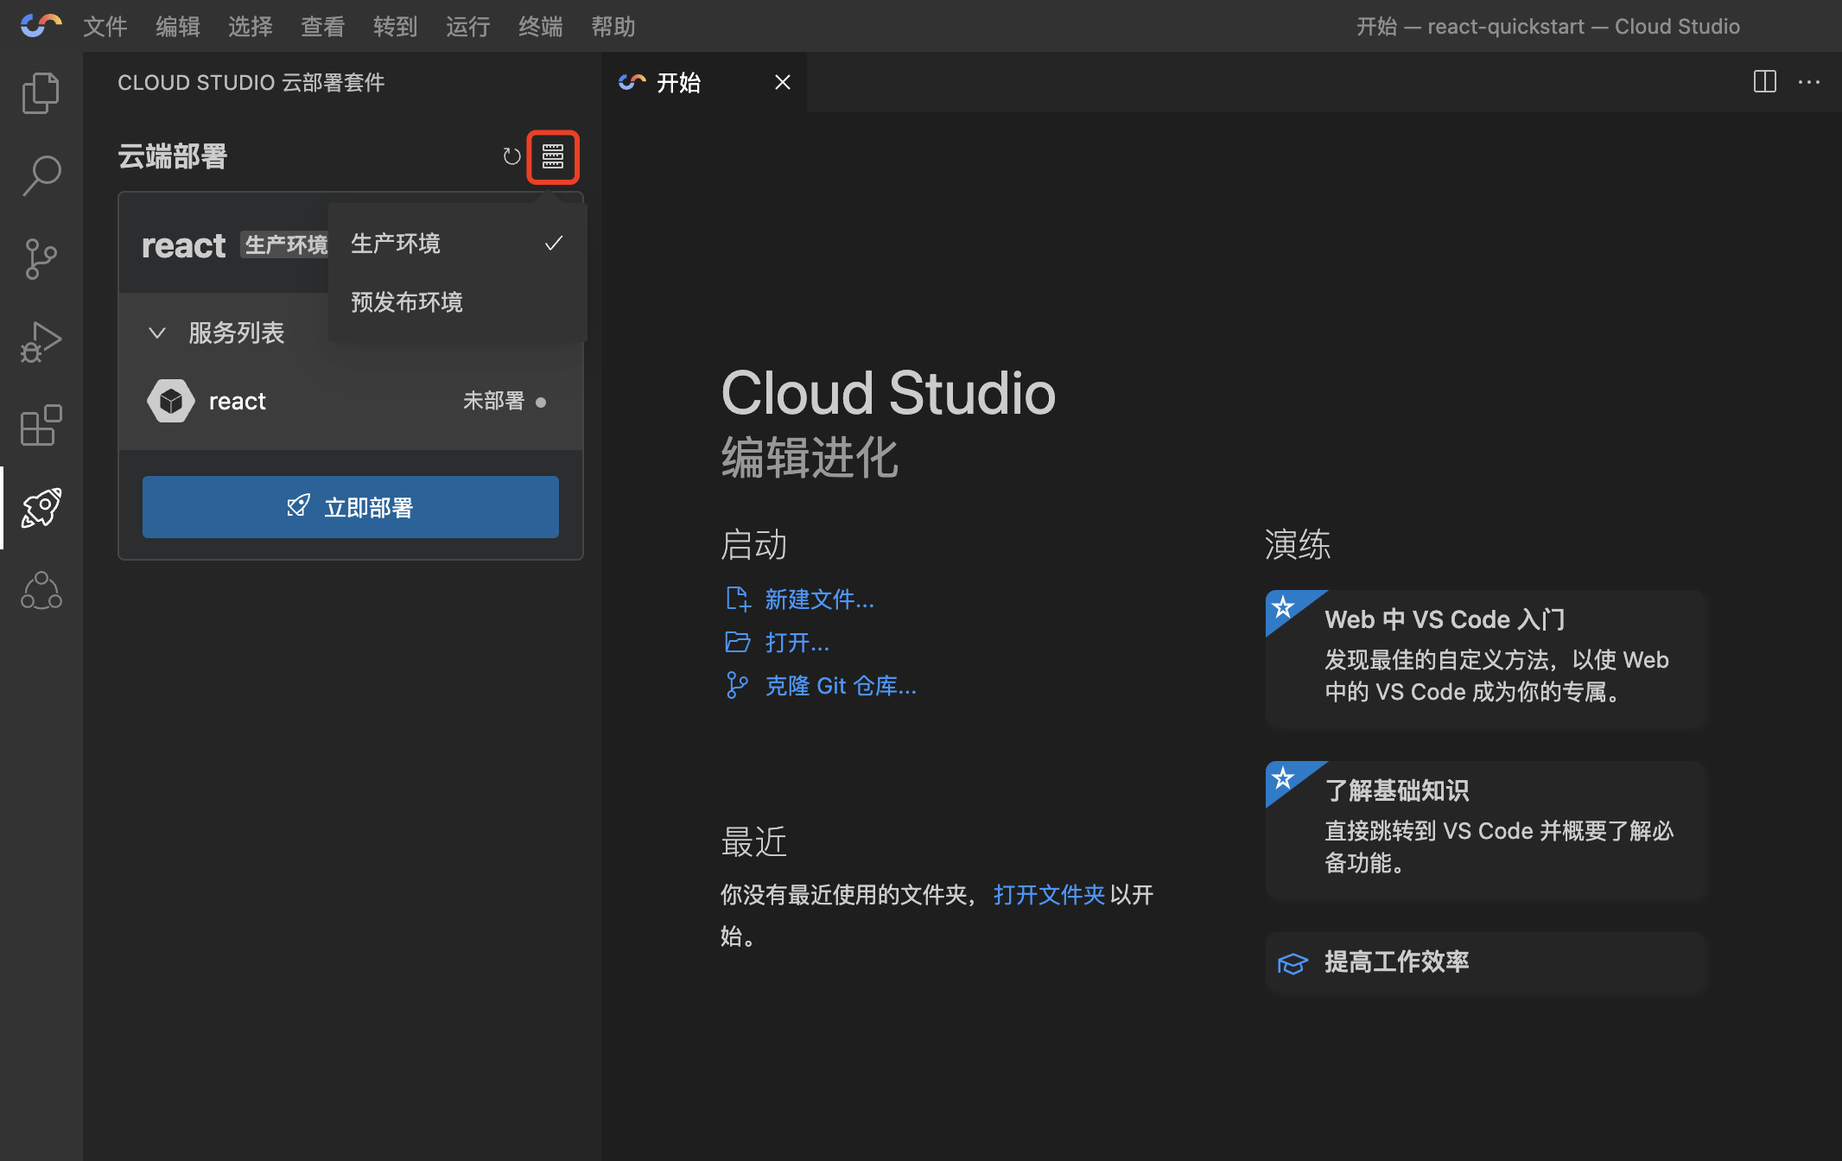The width and height of the screenshot is (1842, 1161).
Task: Open the 查看 menu
Action: pos(323,27)
